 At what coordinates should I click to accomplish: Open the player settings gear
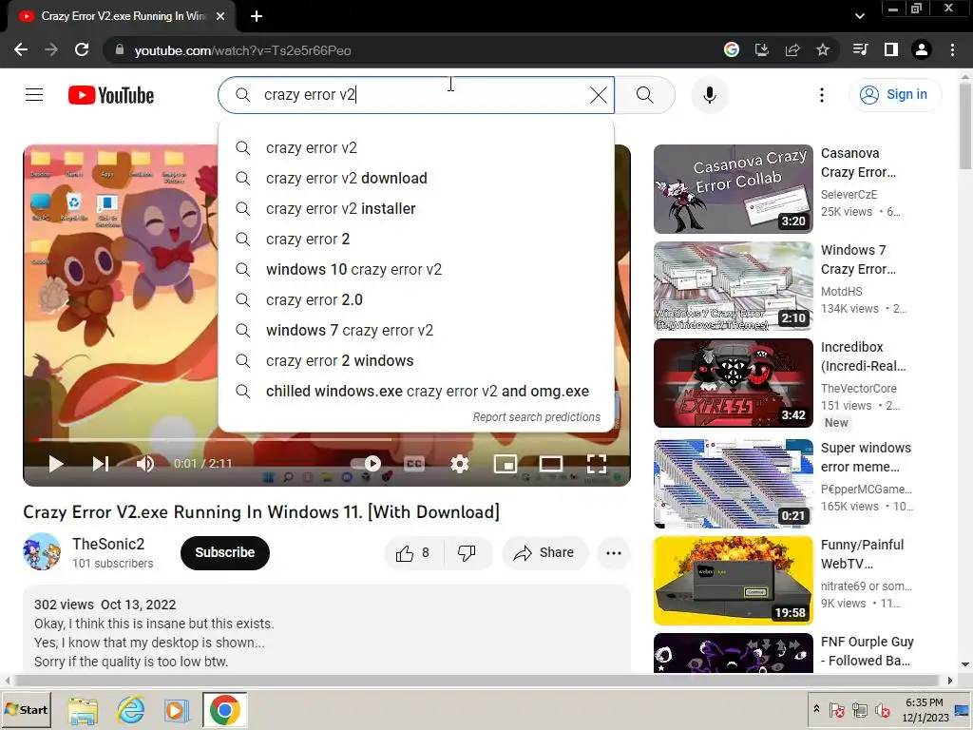(460, 464)
